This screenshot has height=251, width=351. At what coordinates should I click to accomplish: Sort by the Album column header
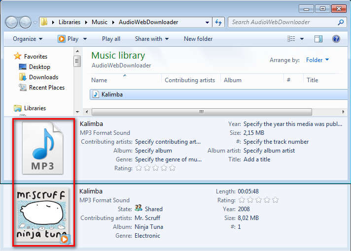tap(233, 80)
